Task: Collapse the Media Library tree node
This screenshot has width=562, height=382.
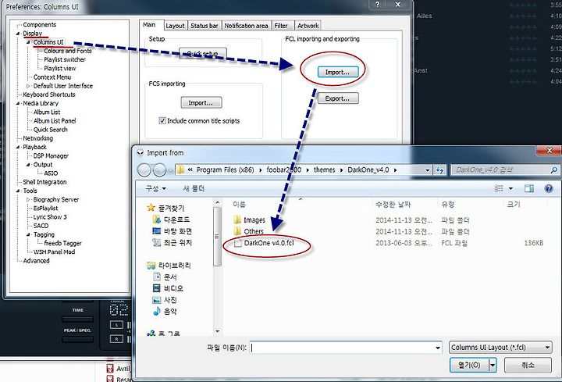Action: [x=18, y=103]
